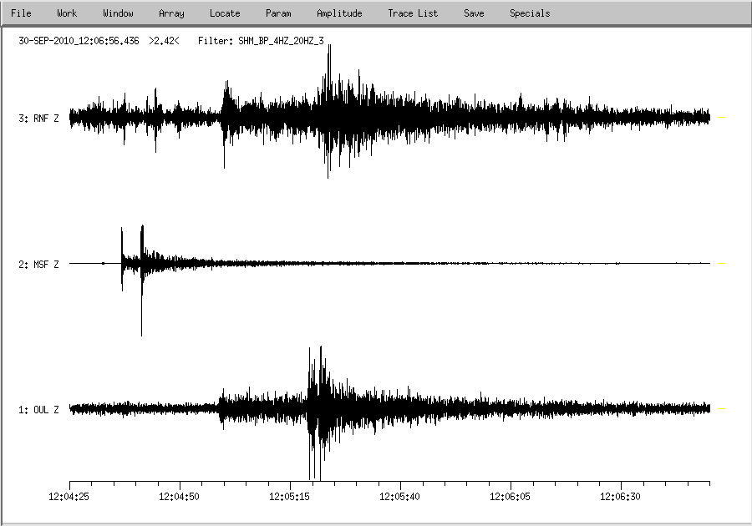Image resolution: width=752 pixels, height=526 pixels.
Task: Open the File menu
Action: pyautogui.click(x=21, y=13)
